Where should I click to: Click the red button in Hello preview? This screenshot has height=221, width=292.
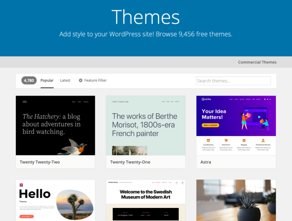[x=27, y=216]
